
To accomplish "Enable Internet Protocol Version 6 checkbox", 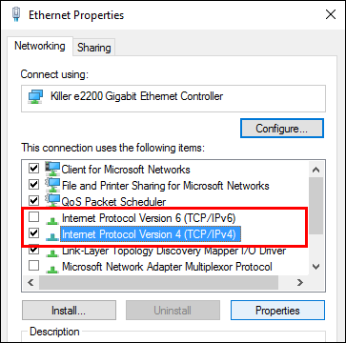I will [x=33, y=217].
